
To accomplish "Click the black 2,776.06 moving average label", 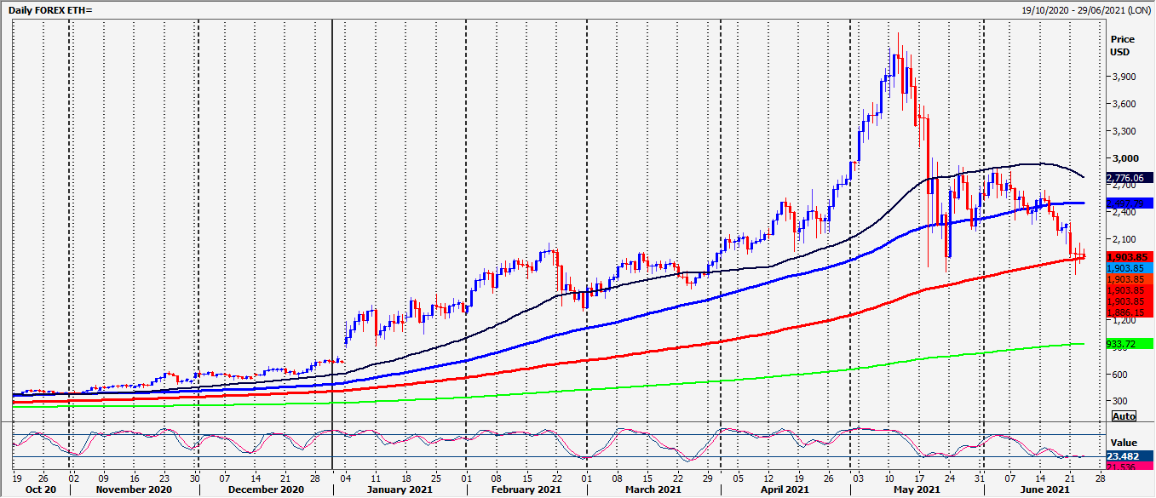I will point(1129,178).
